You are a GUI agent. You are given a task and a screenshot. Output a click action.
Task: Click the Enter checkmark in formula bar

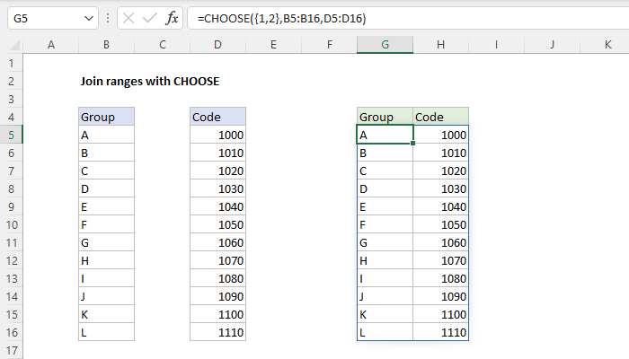tap(149, 18)
